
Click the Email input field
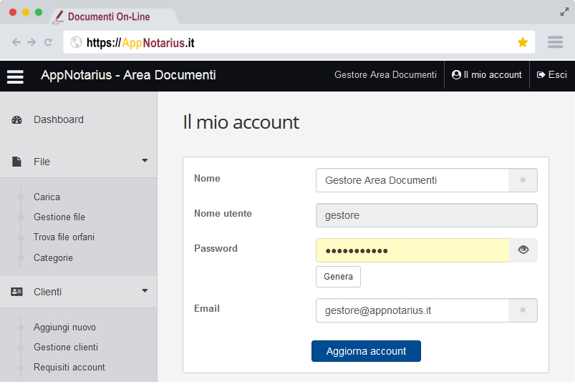point(412,310)
